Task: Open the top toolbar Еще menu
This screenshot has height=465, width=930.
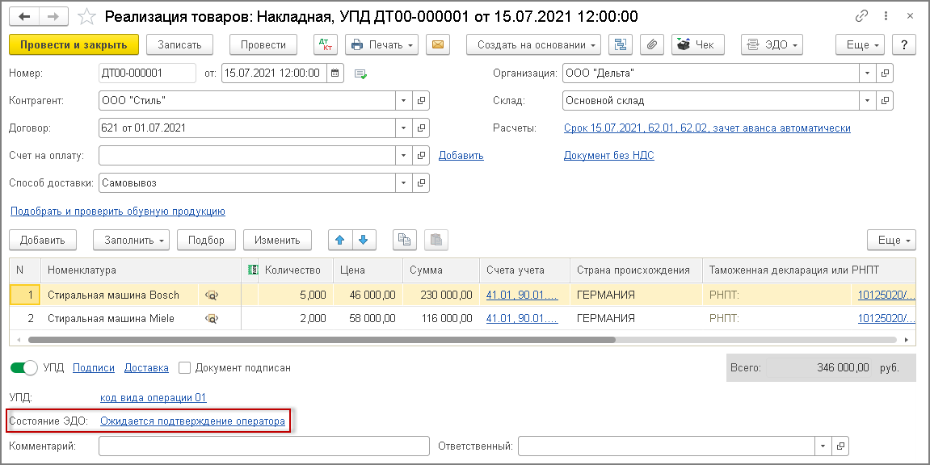Action: click(x=860, y=44)
